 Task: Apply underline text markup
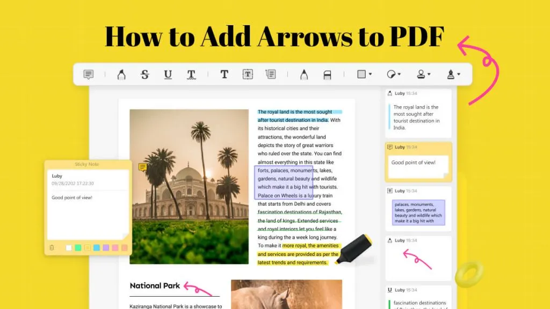coord(168,75)
